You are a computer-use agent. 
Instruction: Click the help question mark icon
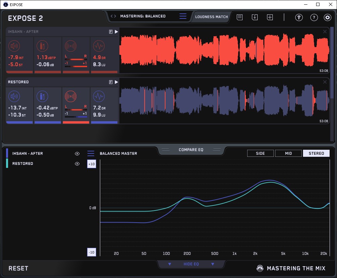pos(314,17)
